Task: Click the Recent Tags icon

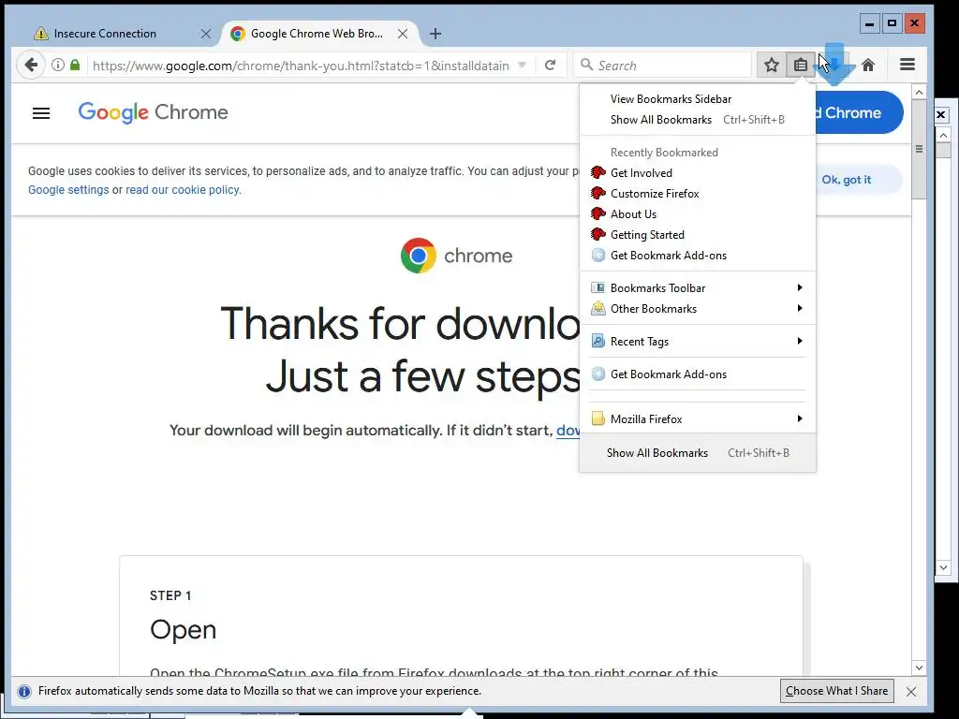Action: point(598,341)
